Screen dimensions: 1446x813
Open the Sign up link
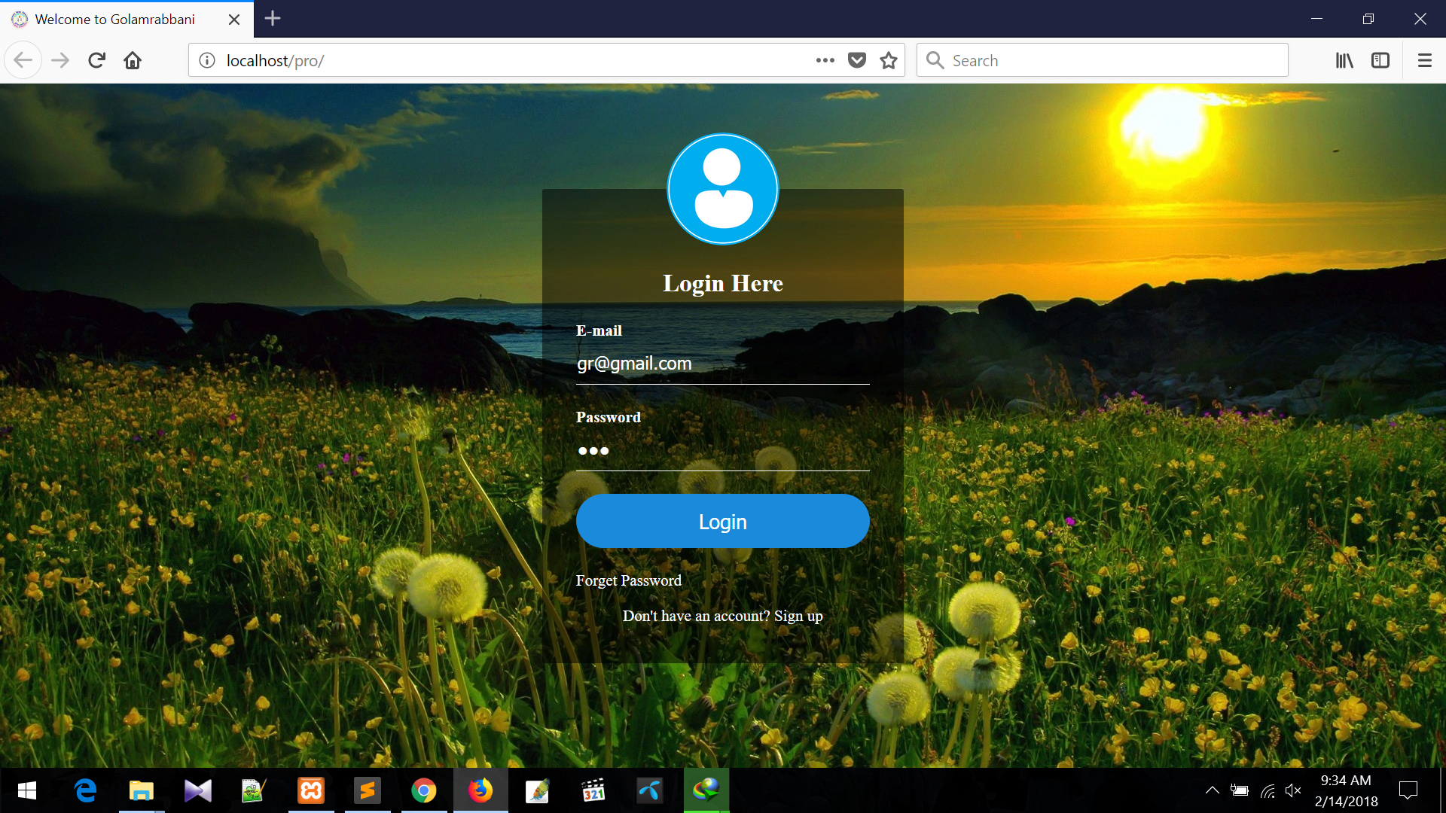pyautogui.click(x=798, y=616)
